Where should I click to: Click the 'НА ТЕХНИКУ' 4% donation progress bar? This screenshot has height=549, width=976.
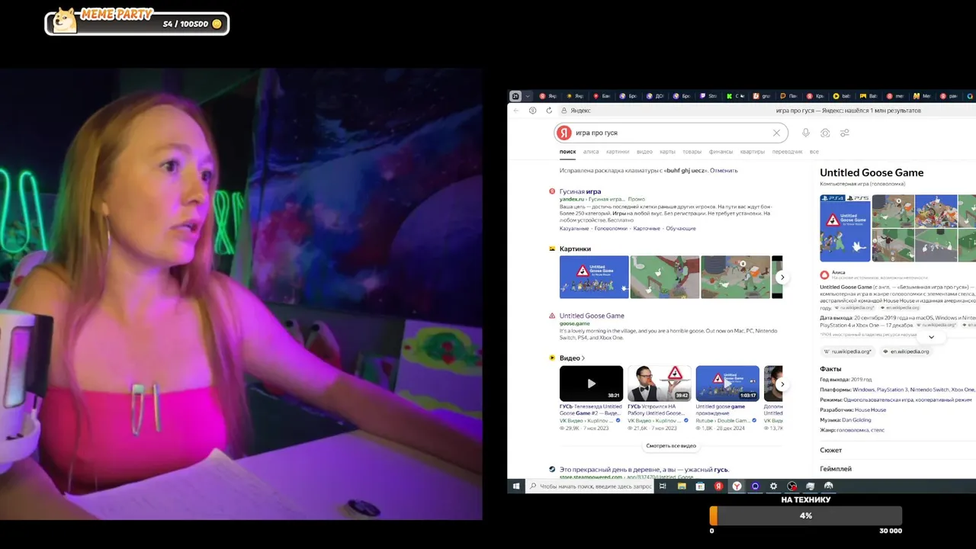[806, 516]
